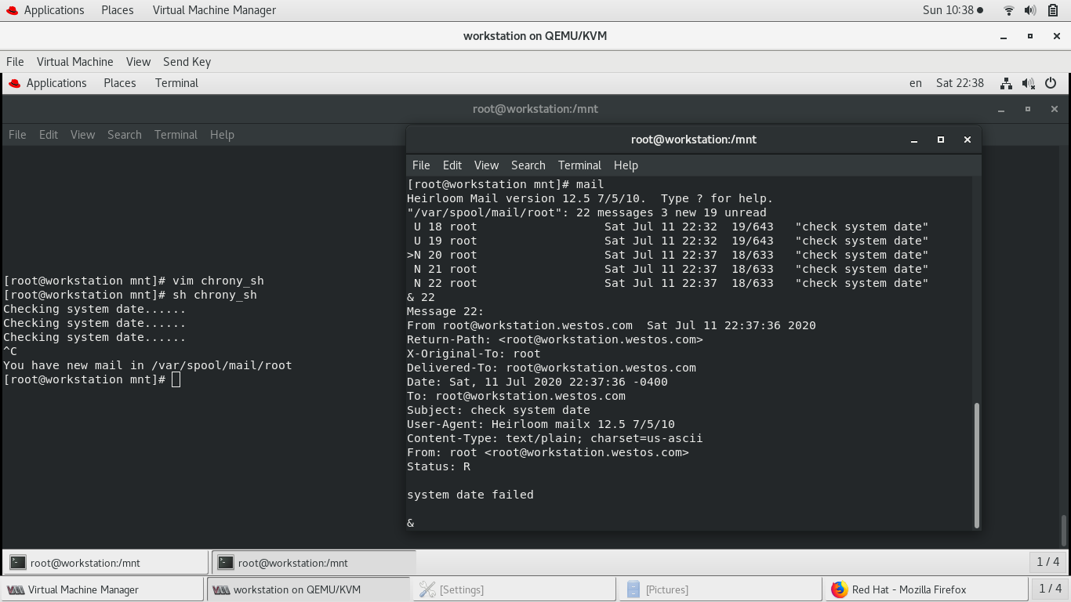Open Edit menu in background terminal
The image size is (1071, 602).
click(x=49, y=135)
